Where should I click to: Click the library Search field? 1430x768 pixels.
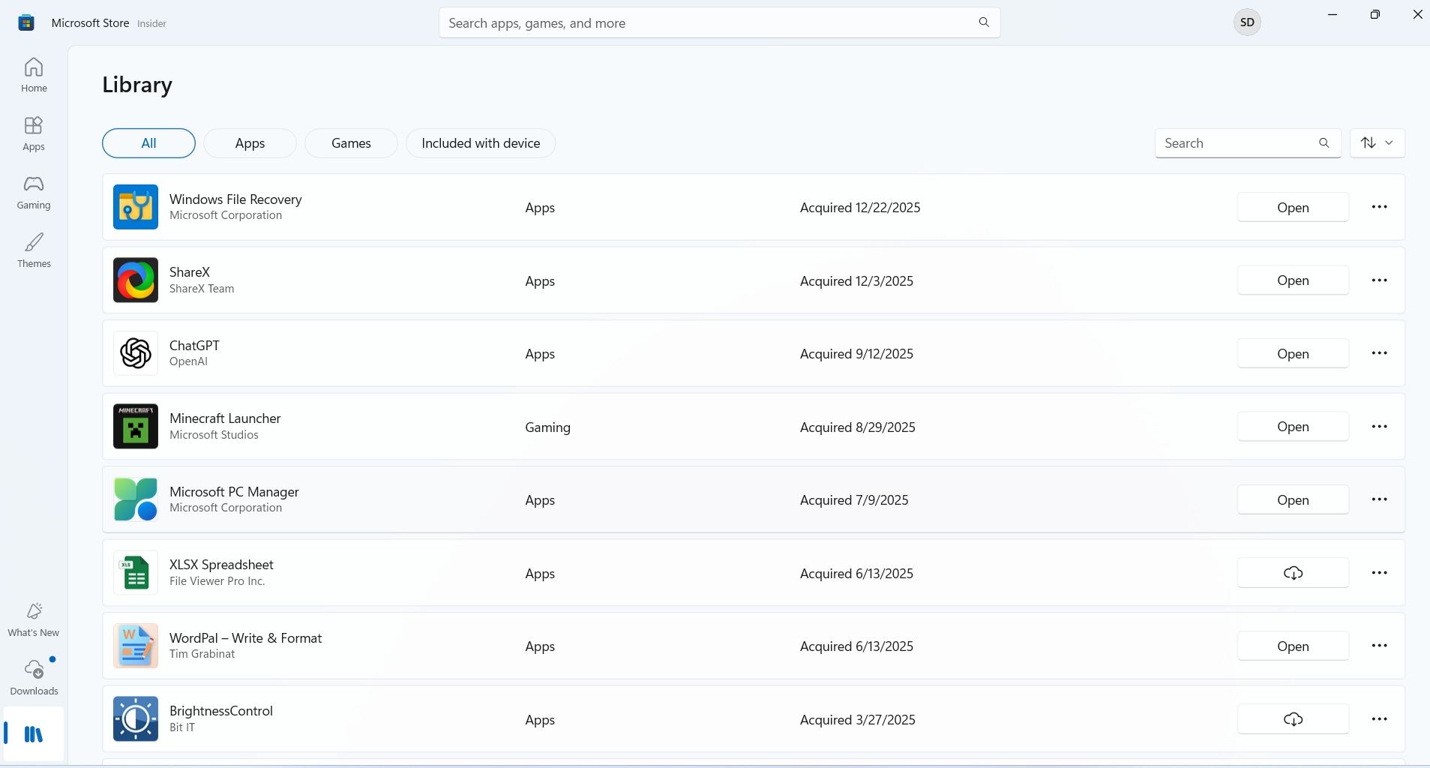point(1236,143)
